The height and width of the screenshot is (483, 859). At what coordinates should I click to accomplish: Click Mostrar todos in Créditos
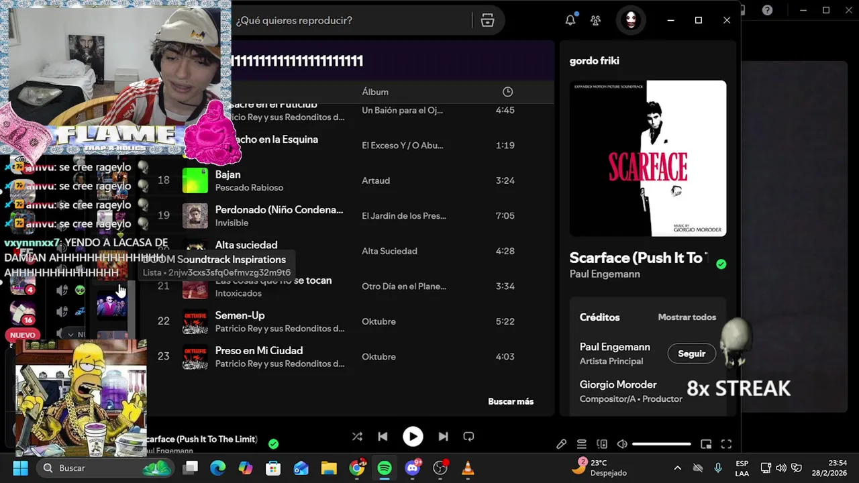687,317
